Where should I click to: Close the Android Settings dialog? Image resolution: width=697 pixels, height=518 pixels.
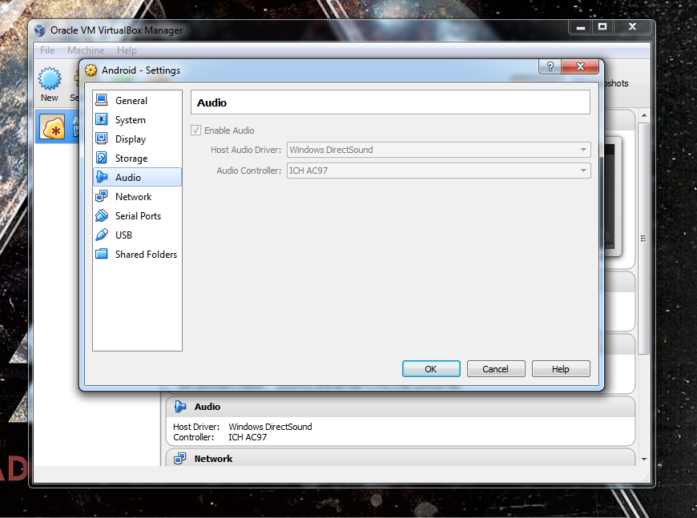coord(580,66)
